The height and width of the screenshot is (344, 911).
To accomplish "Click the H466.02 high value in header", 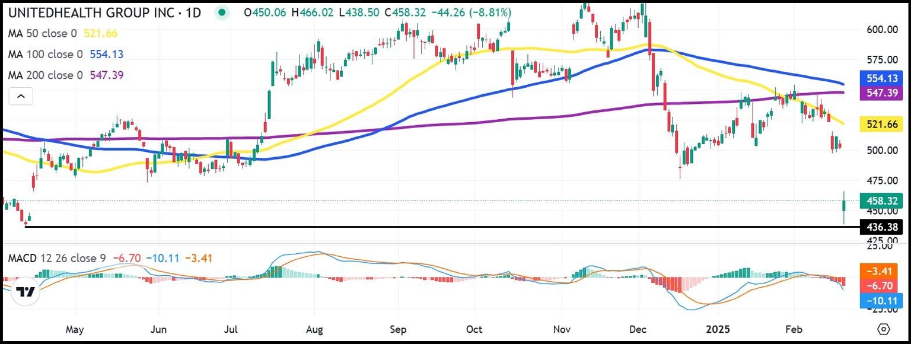I will (314, 12).
